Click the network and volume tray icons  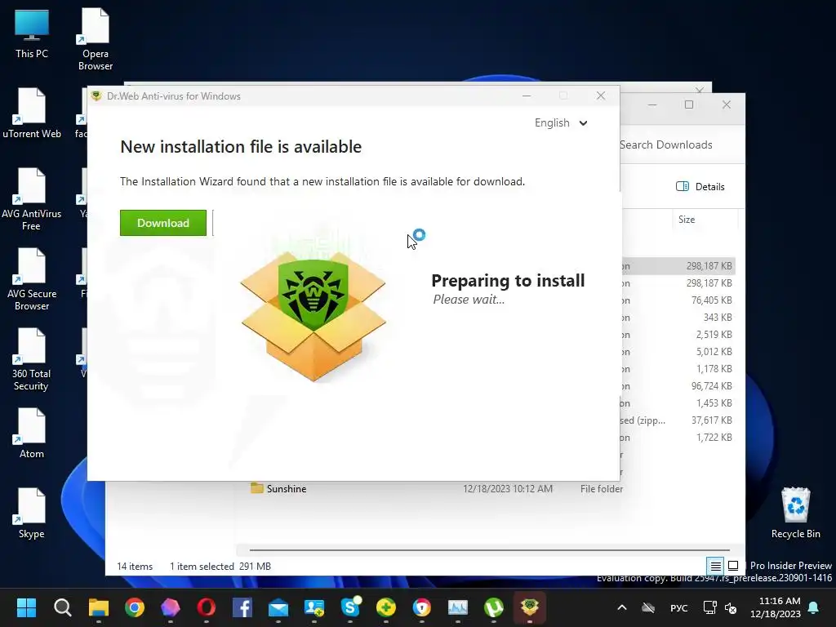[x=720, y=607]
